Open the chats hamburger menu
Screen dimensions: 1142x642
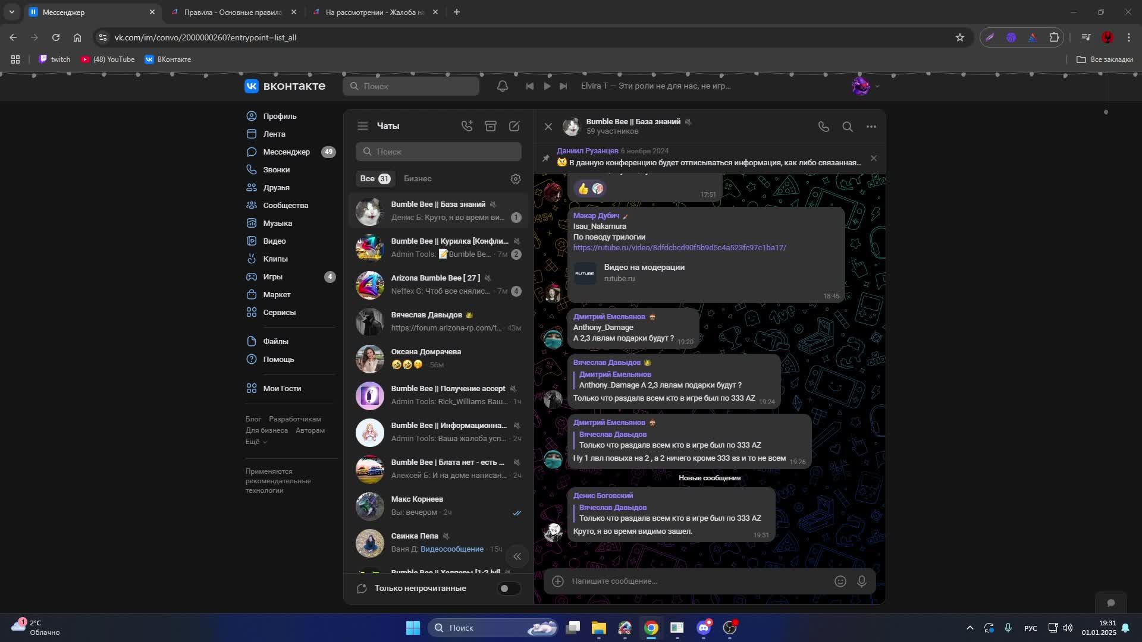coord(363,126)
